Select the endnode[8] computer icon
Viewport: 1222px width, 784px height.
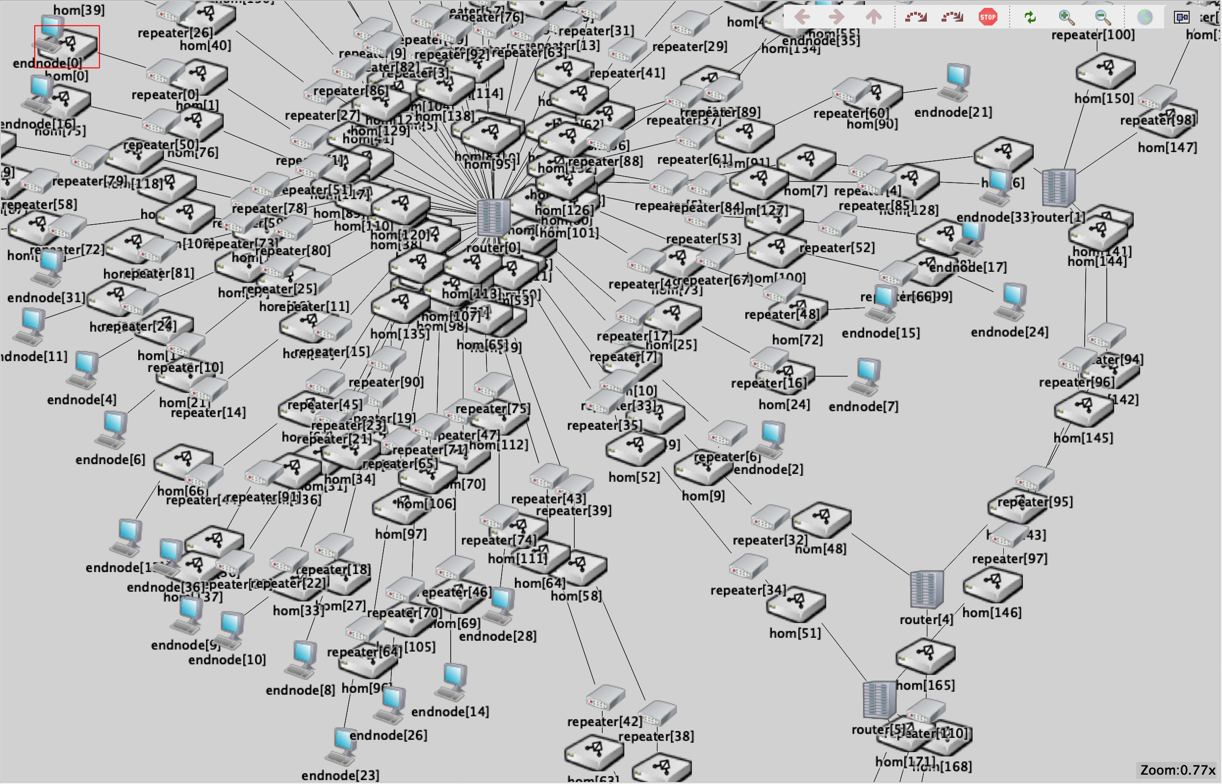[301, 661]
